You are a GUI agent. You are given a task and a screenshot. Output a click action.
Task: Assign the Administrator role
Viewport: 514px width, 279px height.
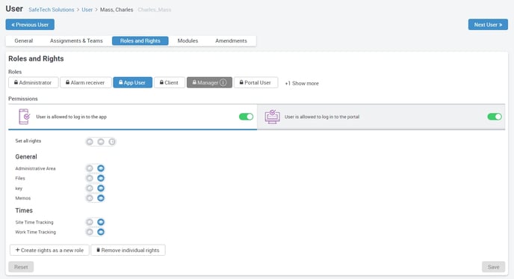(x=34, y=82)
